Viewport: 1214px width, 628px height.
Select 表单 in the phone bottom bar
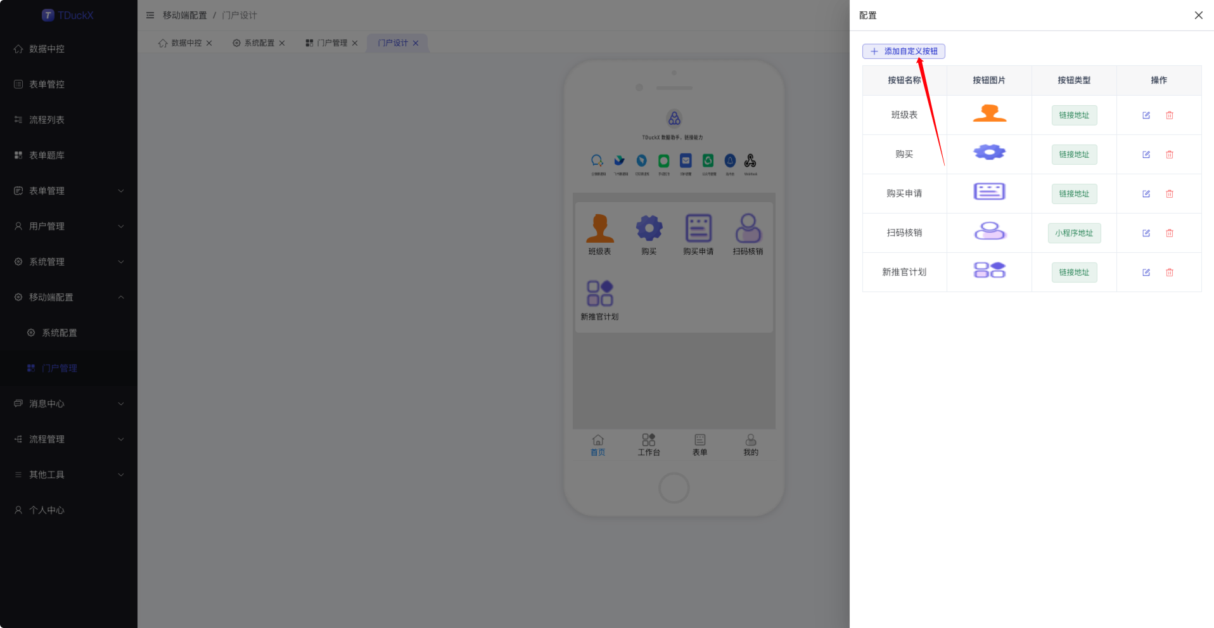point(700,445)
